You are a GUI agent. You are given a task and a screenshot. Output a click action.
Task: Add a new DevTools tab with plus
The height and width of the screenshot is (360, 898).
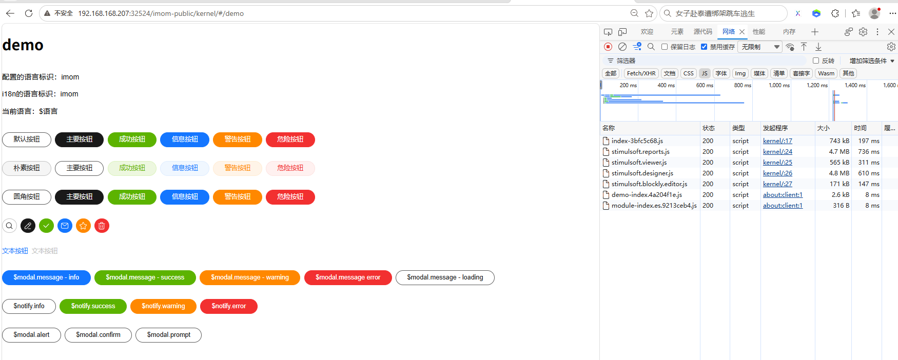815,32
